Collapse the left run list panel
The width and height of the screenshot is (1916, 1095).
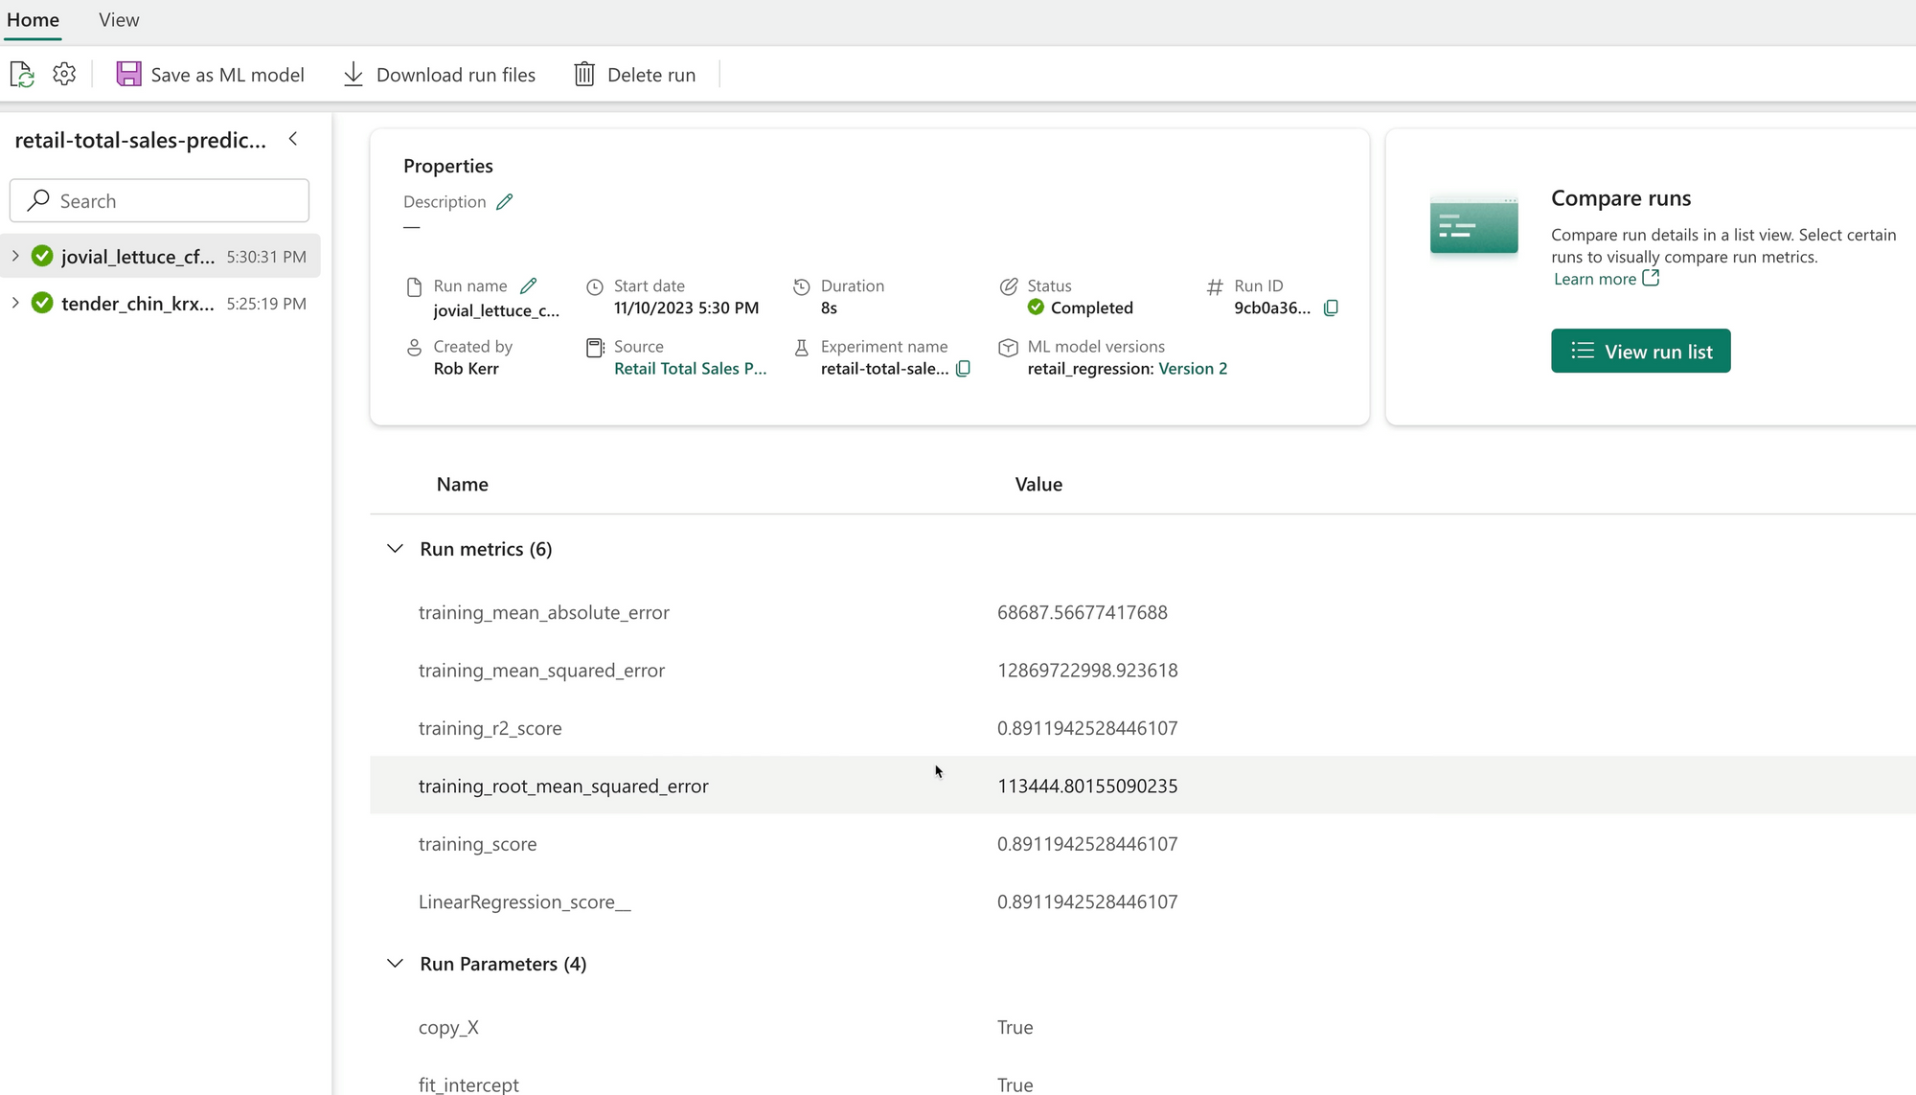pyautogui.click(x=293, y=140)
